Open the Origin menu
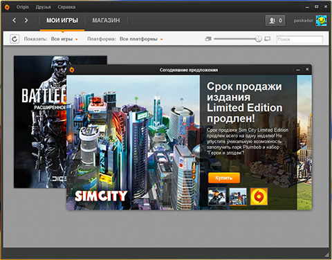Screen dimensions: 332x260 click(x=23, y=7)
